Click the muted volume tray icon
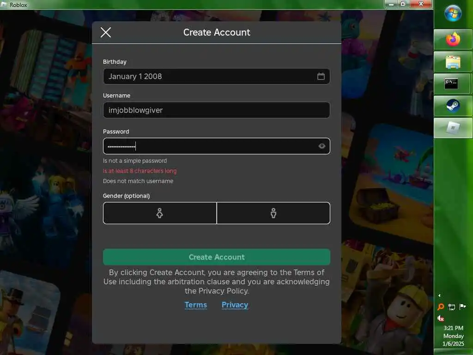The image size is (473, 355). [x=441, y=318]
